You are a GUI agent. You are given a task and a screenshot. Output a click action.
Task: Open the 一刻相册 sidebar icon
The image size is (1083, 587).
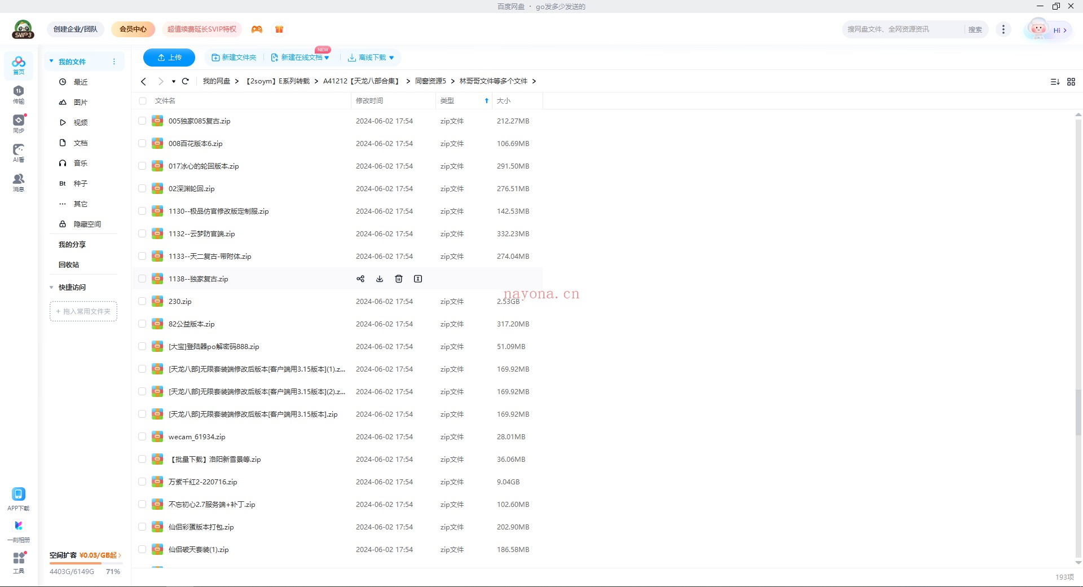[19, 531]
